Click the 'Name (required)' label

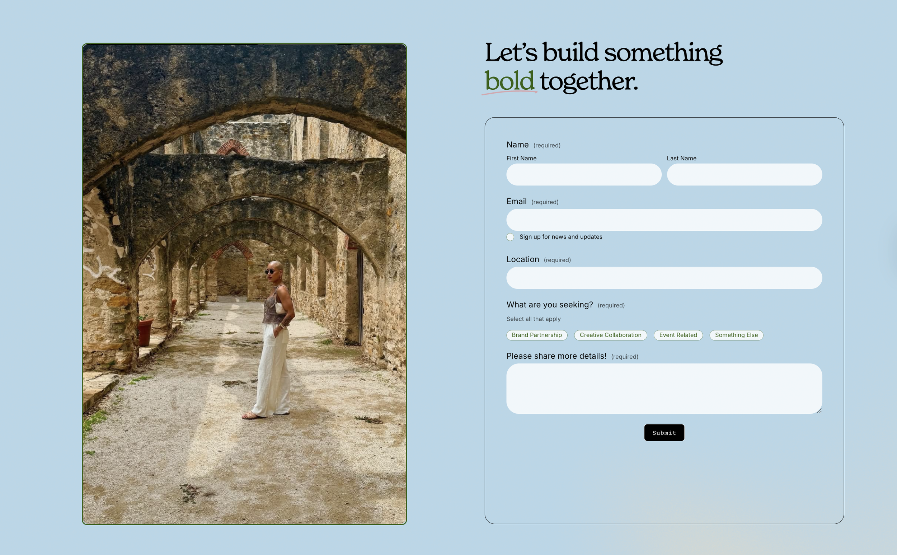click(x=533, y=145)
